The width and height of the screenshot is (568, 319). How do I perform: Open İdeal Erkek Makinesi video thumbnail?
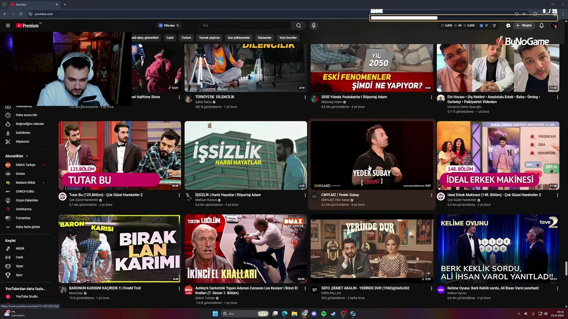(498, 156)
